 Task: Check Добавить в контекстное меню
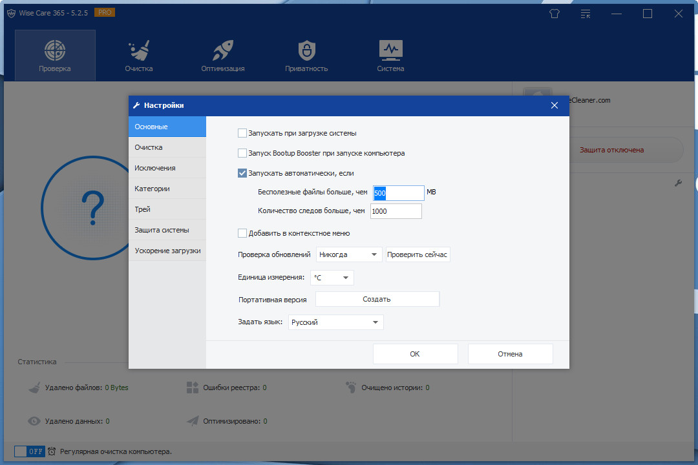pos(242,233)
